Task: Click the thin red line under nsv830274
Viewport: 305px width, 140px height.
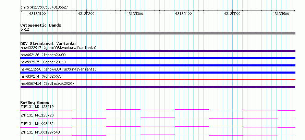Action: click(158, 79)
